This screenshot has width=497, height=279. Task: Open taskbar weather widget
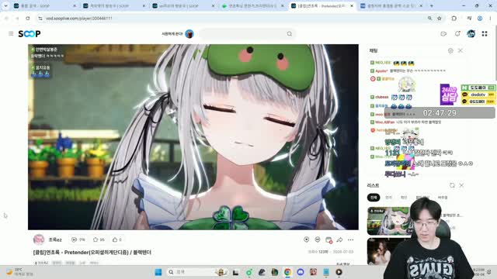19,272
